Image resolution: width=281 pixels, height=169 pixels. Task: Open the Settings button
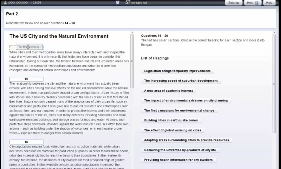(234, 3)
